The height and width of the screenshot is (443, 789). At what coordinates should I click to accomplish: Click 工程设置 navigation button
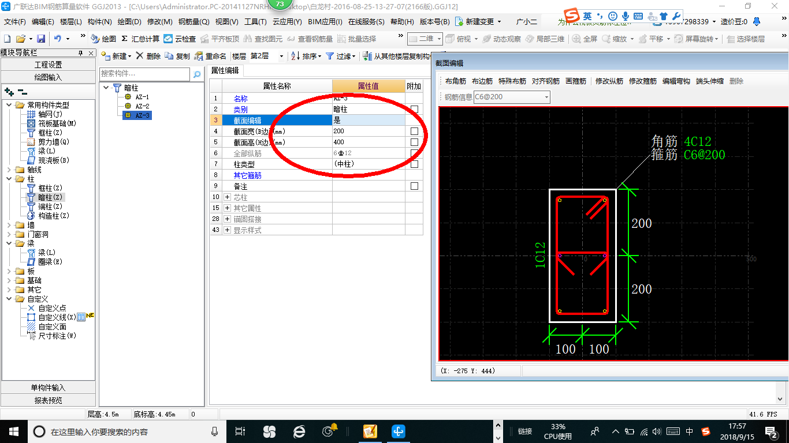pyautogui.click(x=49, y=65)
